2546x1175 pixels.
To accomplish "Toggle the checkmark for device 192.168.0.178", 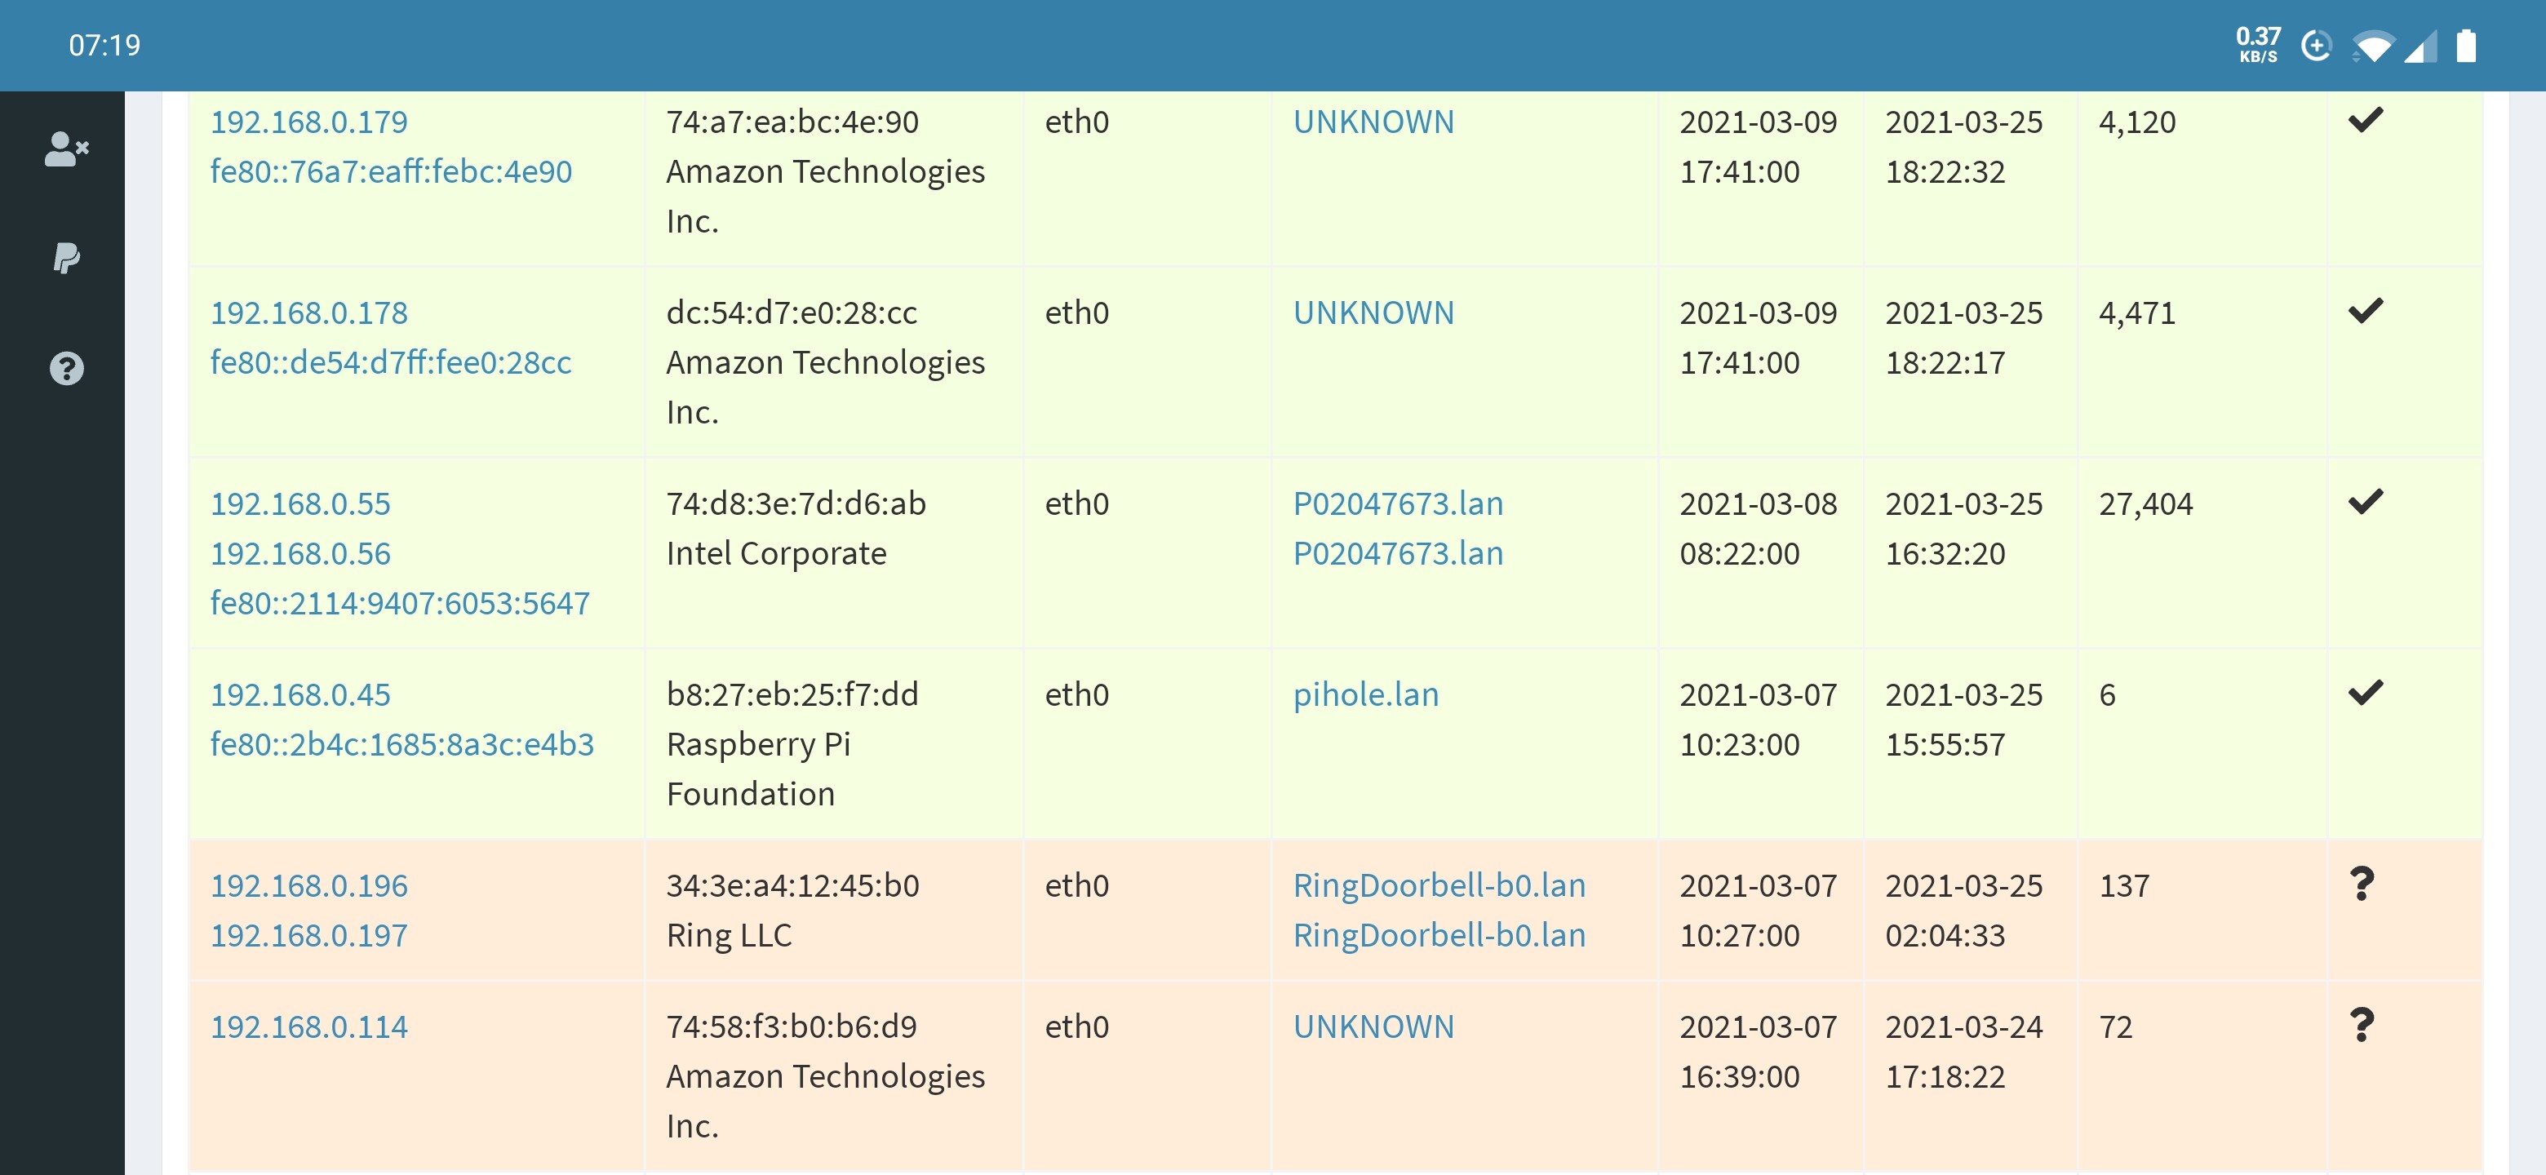I will pos(2366,311).
